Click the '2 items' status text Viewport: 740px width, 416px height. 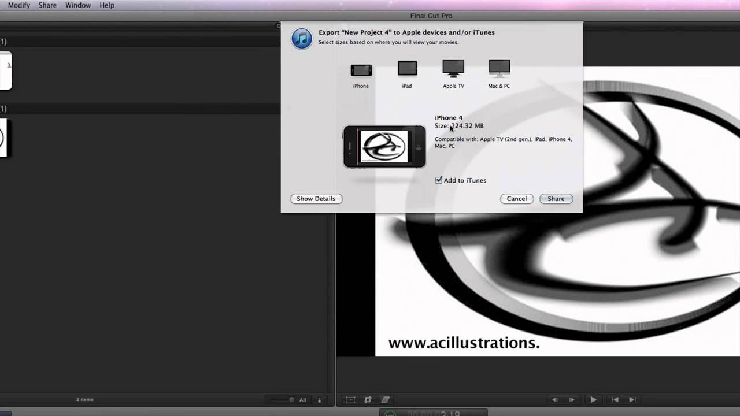point(85,399)
